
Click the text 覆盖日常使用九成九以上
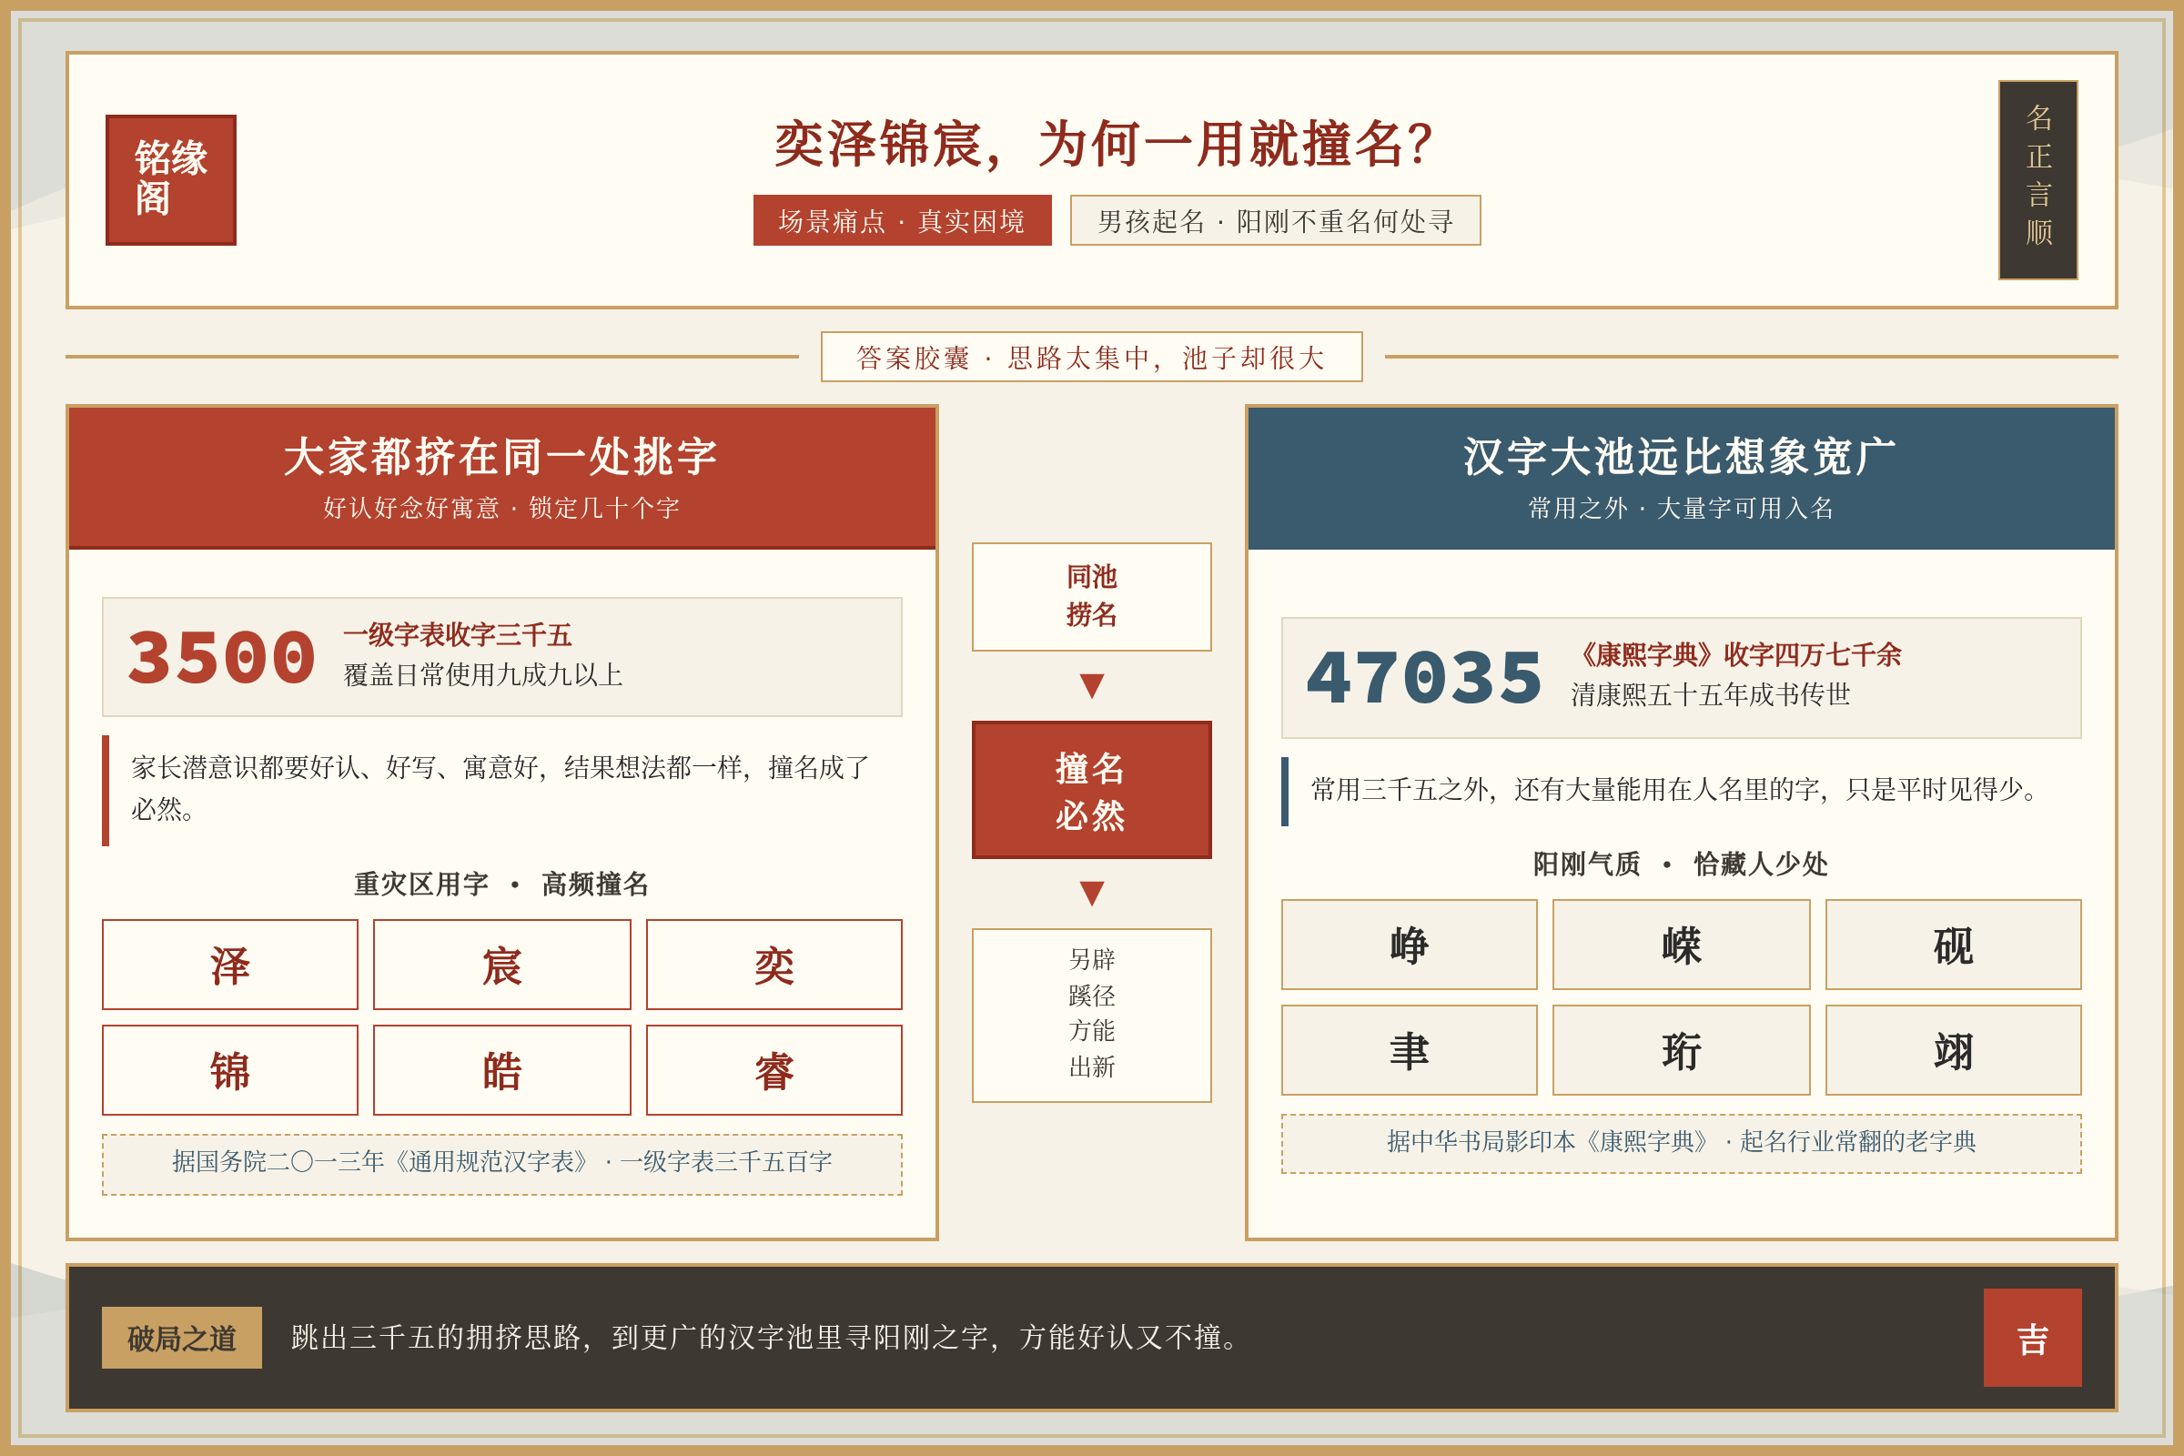483,674
